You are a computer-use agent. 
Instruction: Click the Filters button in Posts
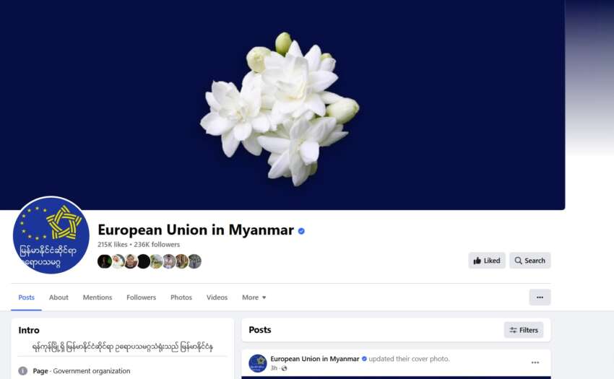point(524,330)
